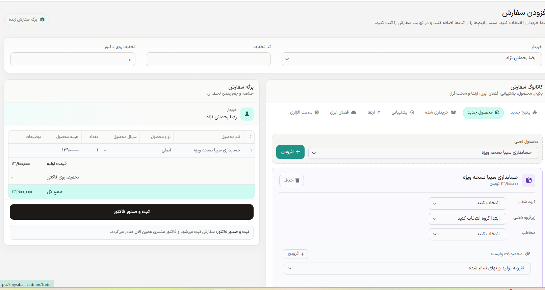Screen dimensions: 545x290
Task: Open the سخت افزاری tab
Action: point(304,113)
